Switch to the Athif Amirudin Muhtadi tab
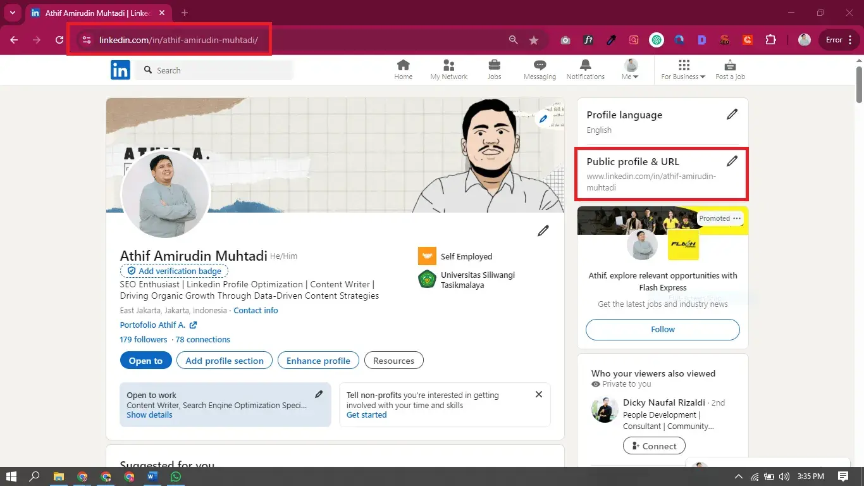Screen dimensions: 864x486 99,13
